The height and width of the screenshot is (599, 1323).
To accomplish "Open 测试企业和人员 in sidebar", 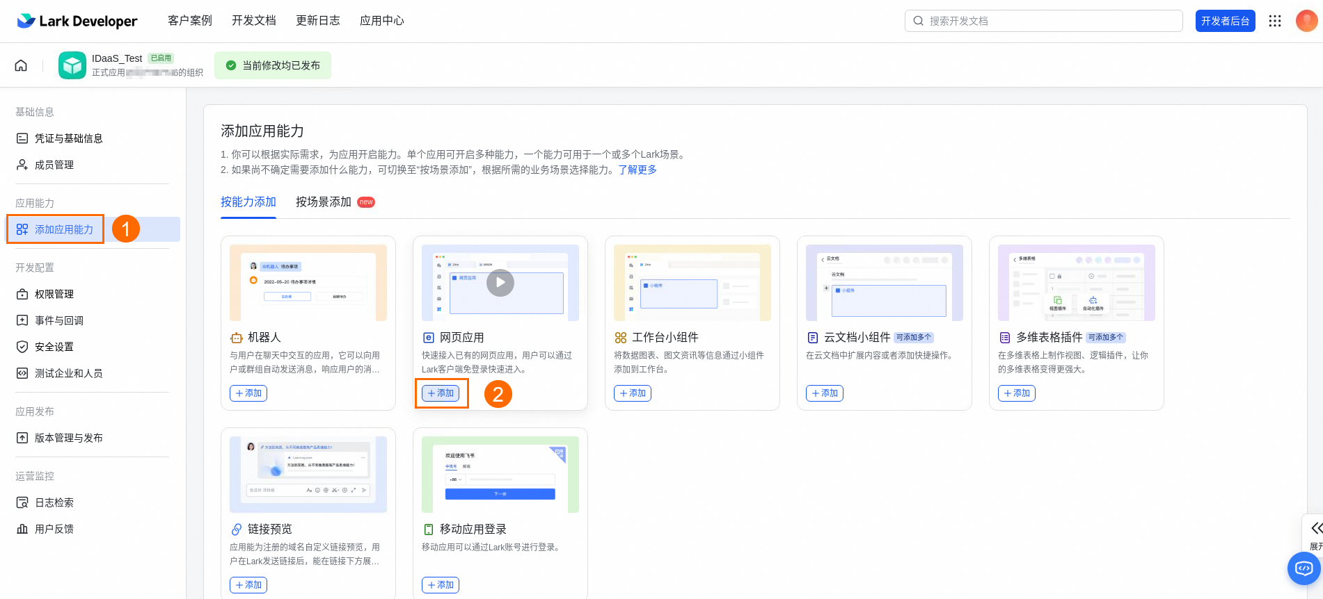I will pos(69,373).
